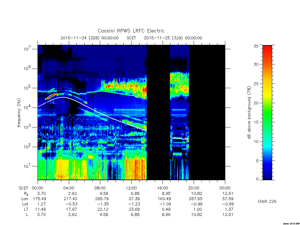
Task: Click the Cassini RPWS LRFC Electric title
Action: pos(131,31)
